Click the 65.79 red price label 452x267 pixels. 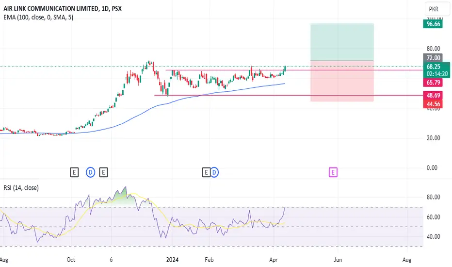(x=433, y=83)
